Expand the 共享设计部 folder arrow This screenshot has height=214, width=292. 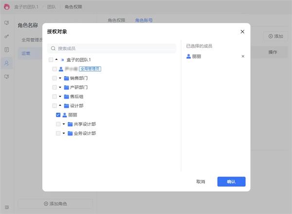[x=64, y=124]
